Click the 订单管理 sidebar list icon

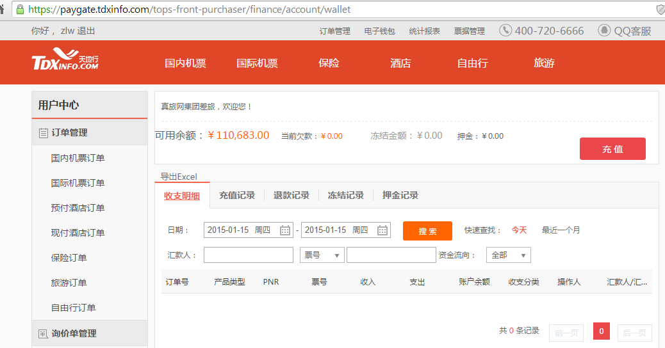click(43, 133)
